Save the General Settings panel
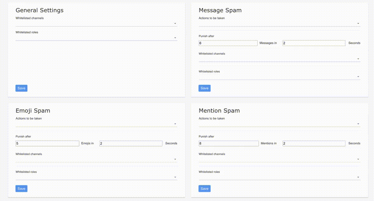374x201 pixels. click(22, 88)
